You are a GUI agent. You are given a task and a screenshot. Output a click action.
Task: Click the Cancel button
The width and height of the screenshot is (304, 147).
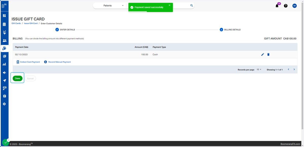coord(30,78)
